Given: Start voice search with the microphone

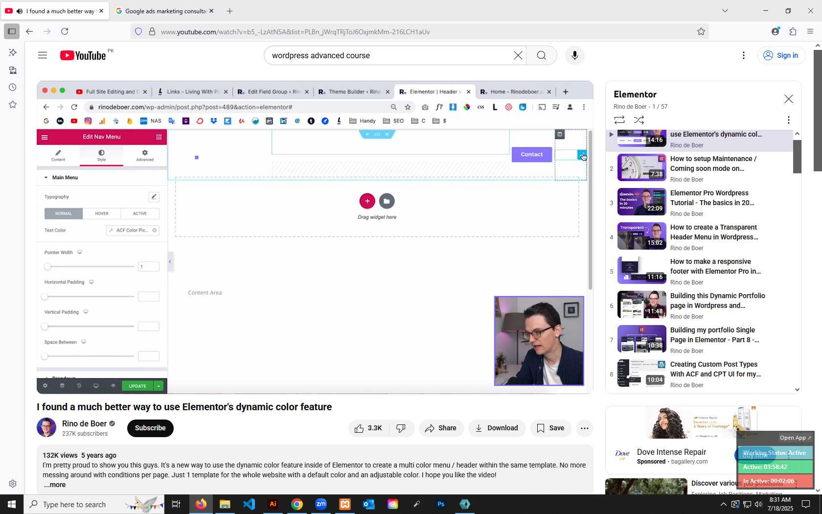Looking at the screenshot, I should (575, 55).
